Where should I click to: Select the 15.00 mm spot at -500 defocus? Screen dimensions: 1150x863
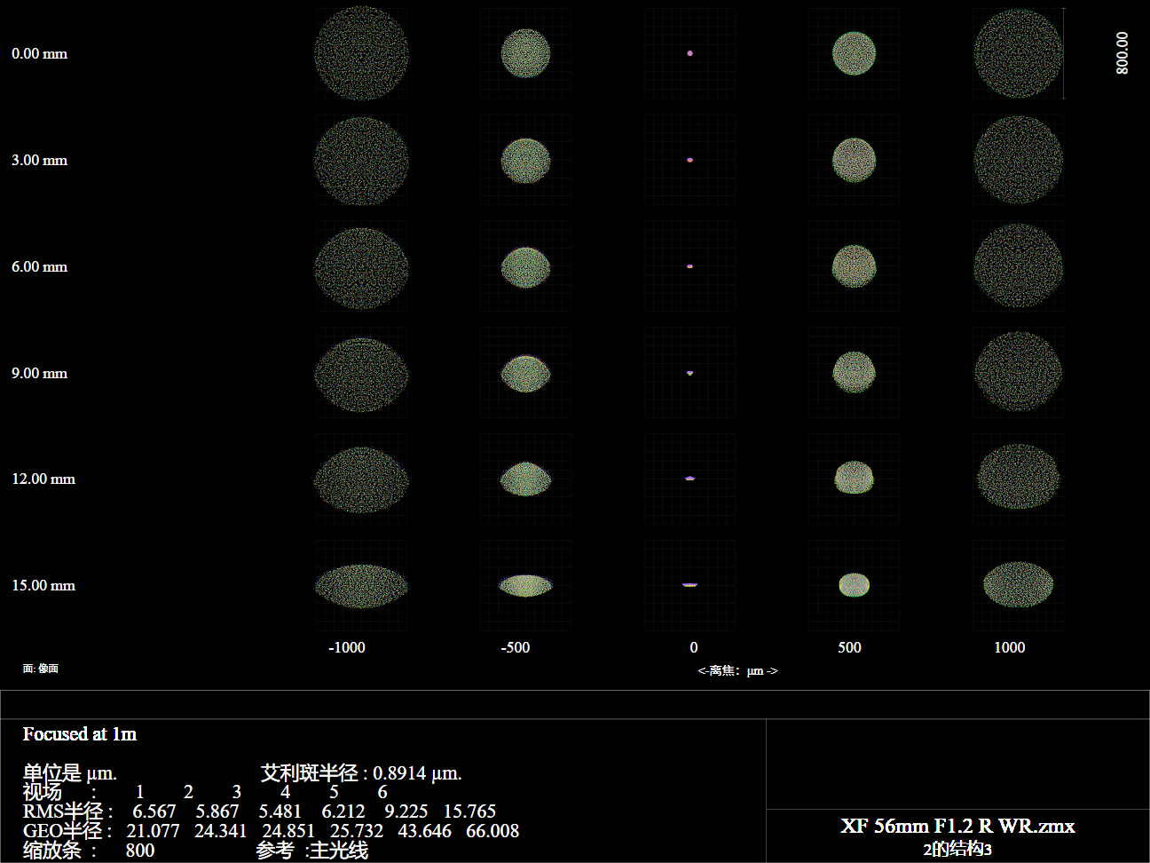click(525, 585)
